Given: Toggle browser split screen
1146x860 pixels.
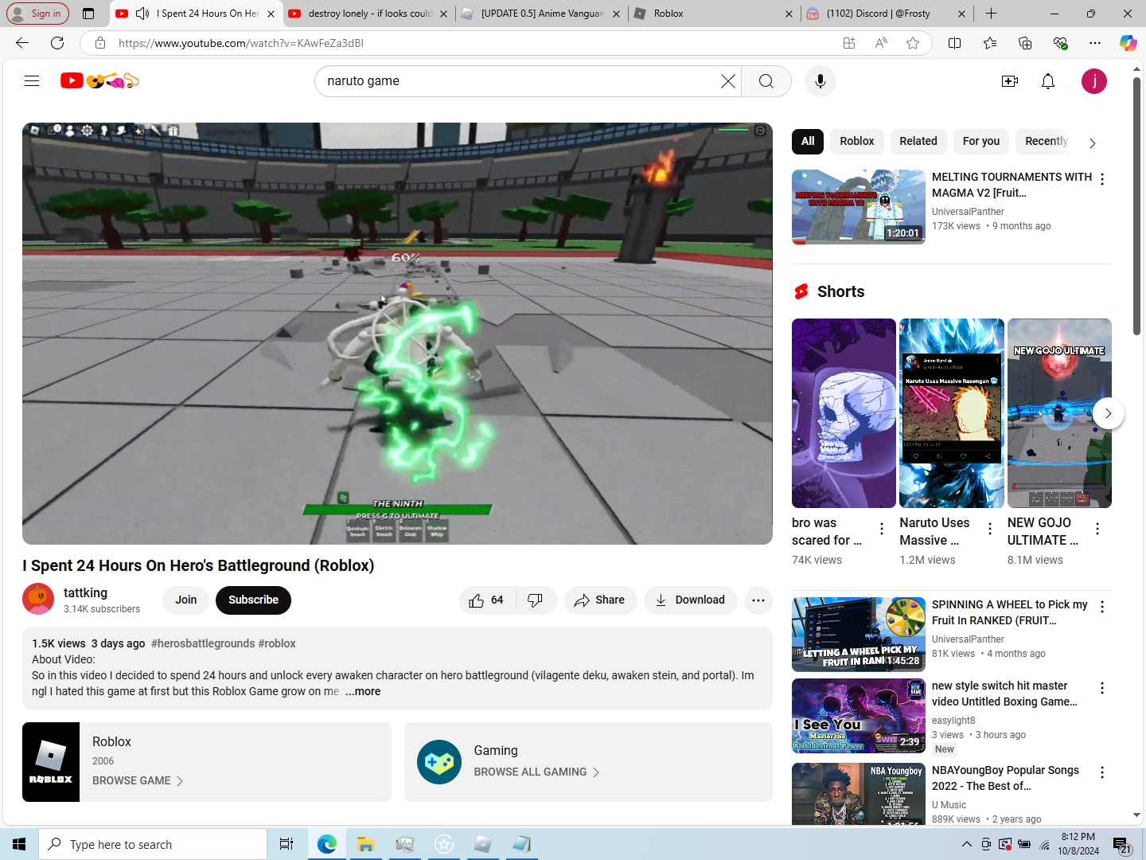Looking at the screenshot, I should coord(955,43).
